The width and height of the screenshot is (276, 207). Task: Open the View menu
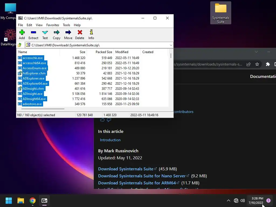pos(39,25)
